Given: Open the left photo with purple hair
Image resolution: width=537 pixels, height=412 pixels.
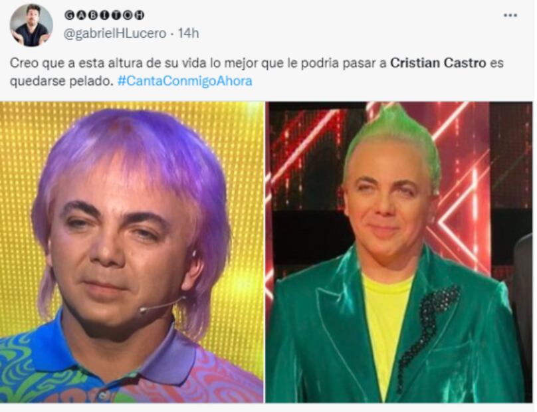Looking at the screenshot, I should coord(132,252).
